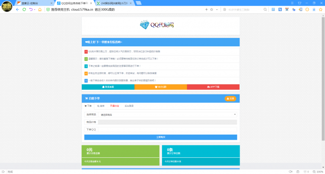The width and height of the screenshot is (325, 174).
Task: Click the QQ代刷网 logo
Action: pos(157,25)
